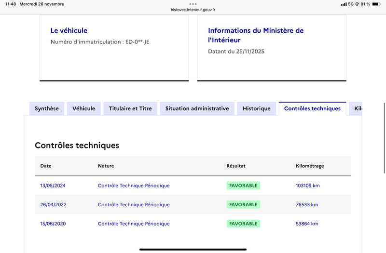Tap the histovec.interieur.gouv.fr address bar
Viewport: 386px width, 253px height.
tap(193, 9)
